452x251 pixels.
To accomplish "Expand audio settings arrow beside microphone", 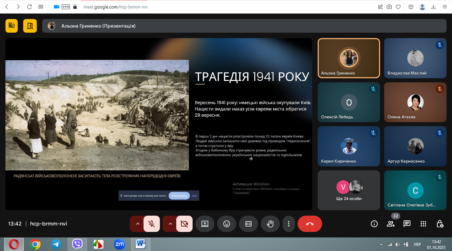I will (137, 224).
